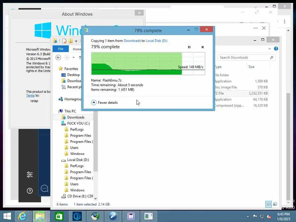296x222 pixels.
Task: Switch to details view icon in status bar
Action: click(268, 204)
